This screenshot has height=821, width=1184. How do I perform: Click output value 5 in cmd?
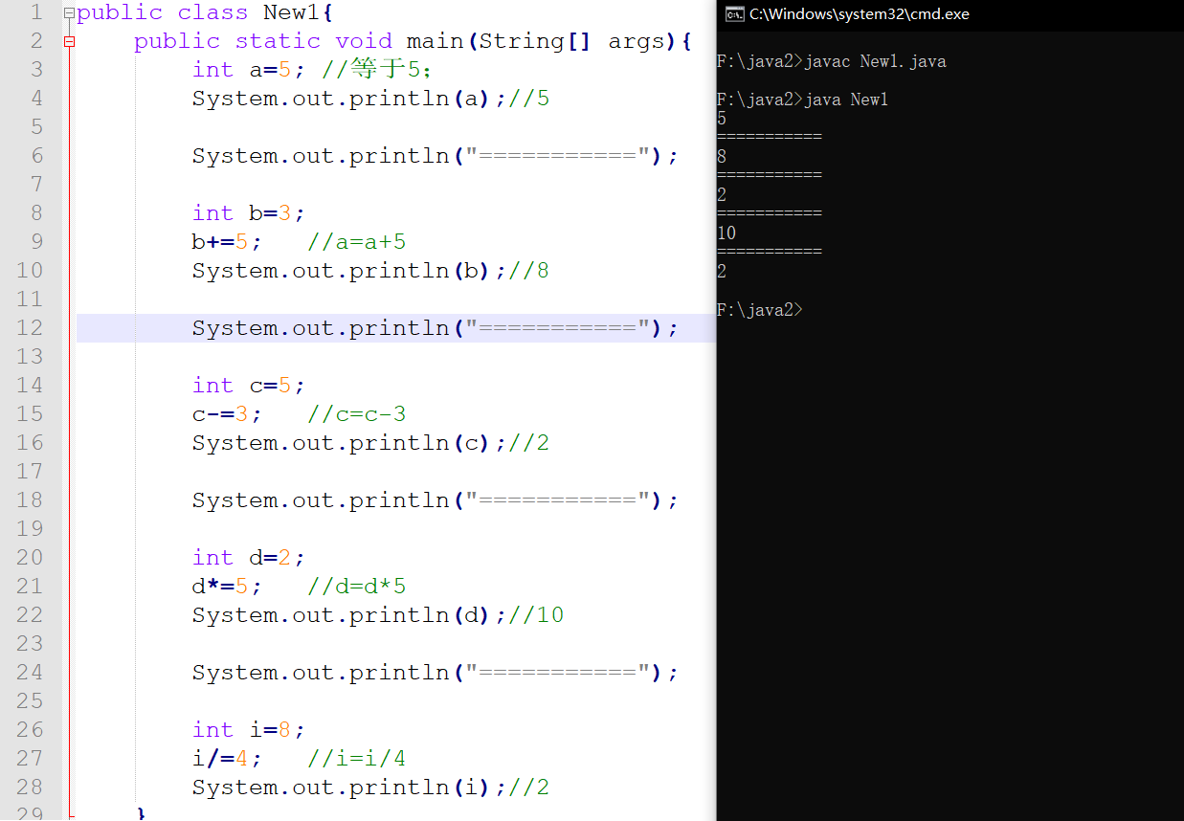[x=722, y=119]
